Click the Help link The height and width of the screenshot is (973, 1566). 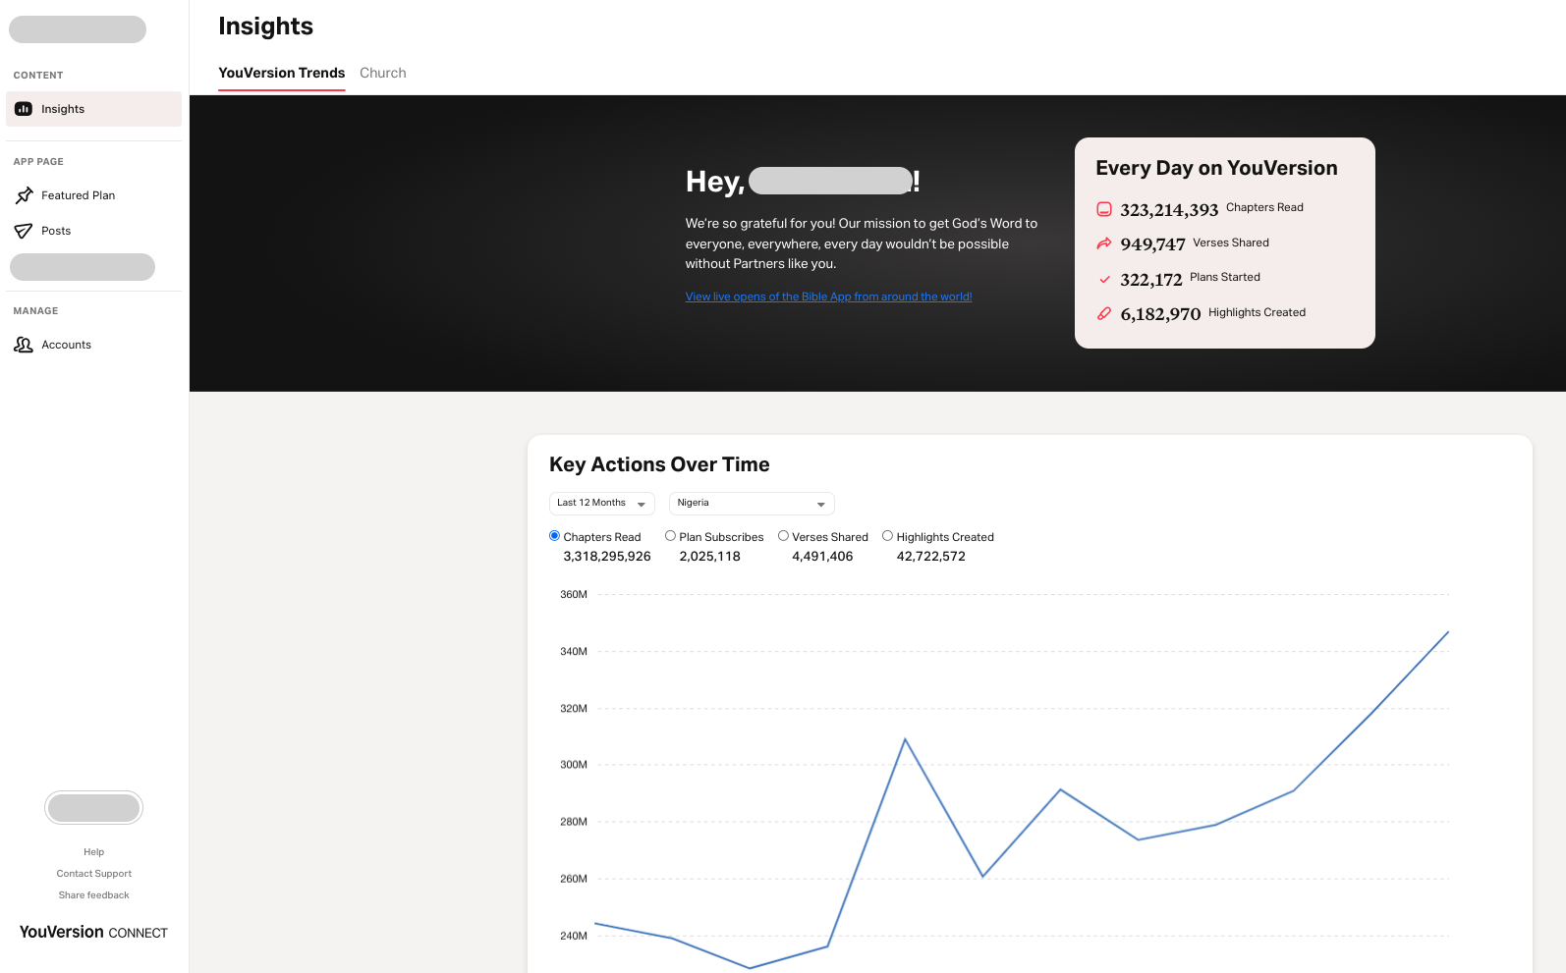click(x=93, y=852)
